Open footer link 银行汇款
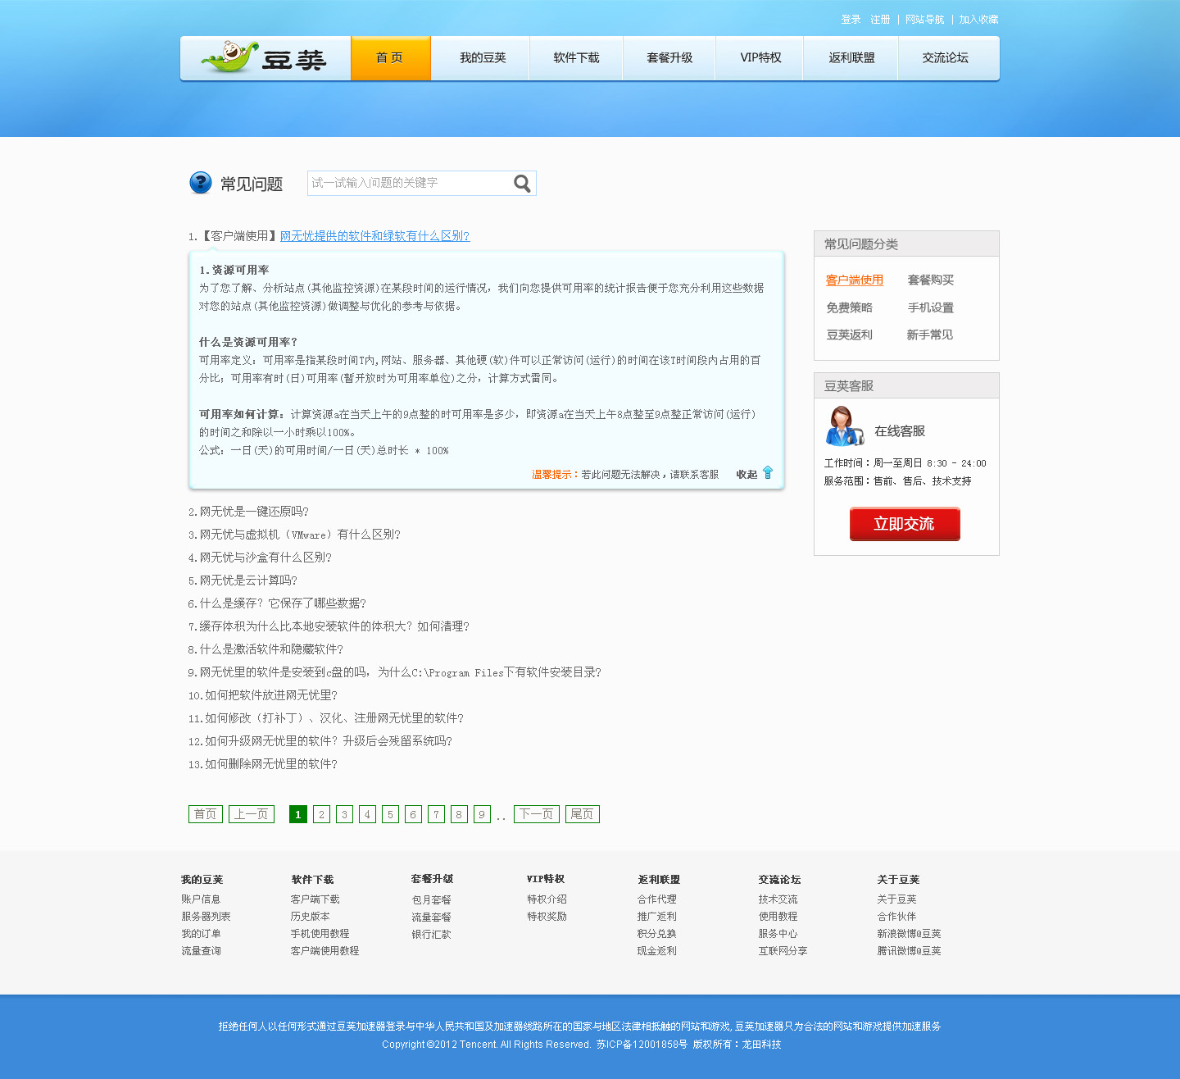Viewport: 1180px width, 1079px height. click(x=431, y=935)
